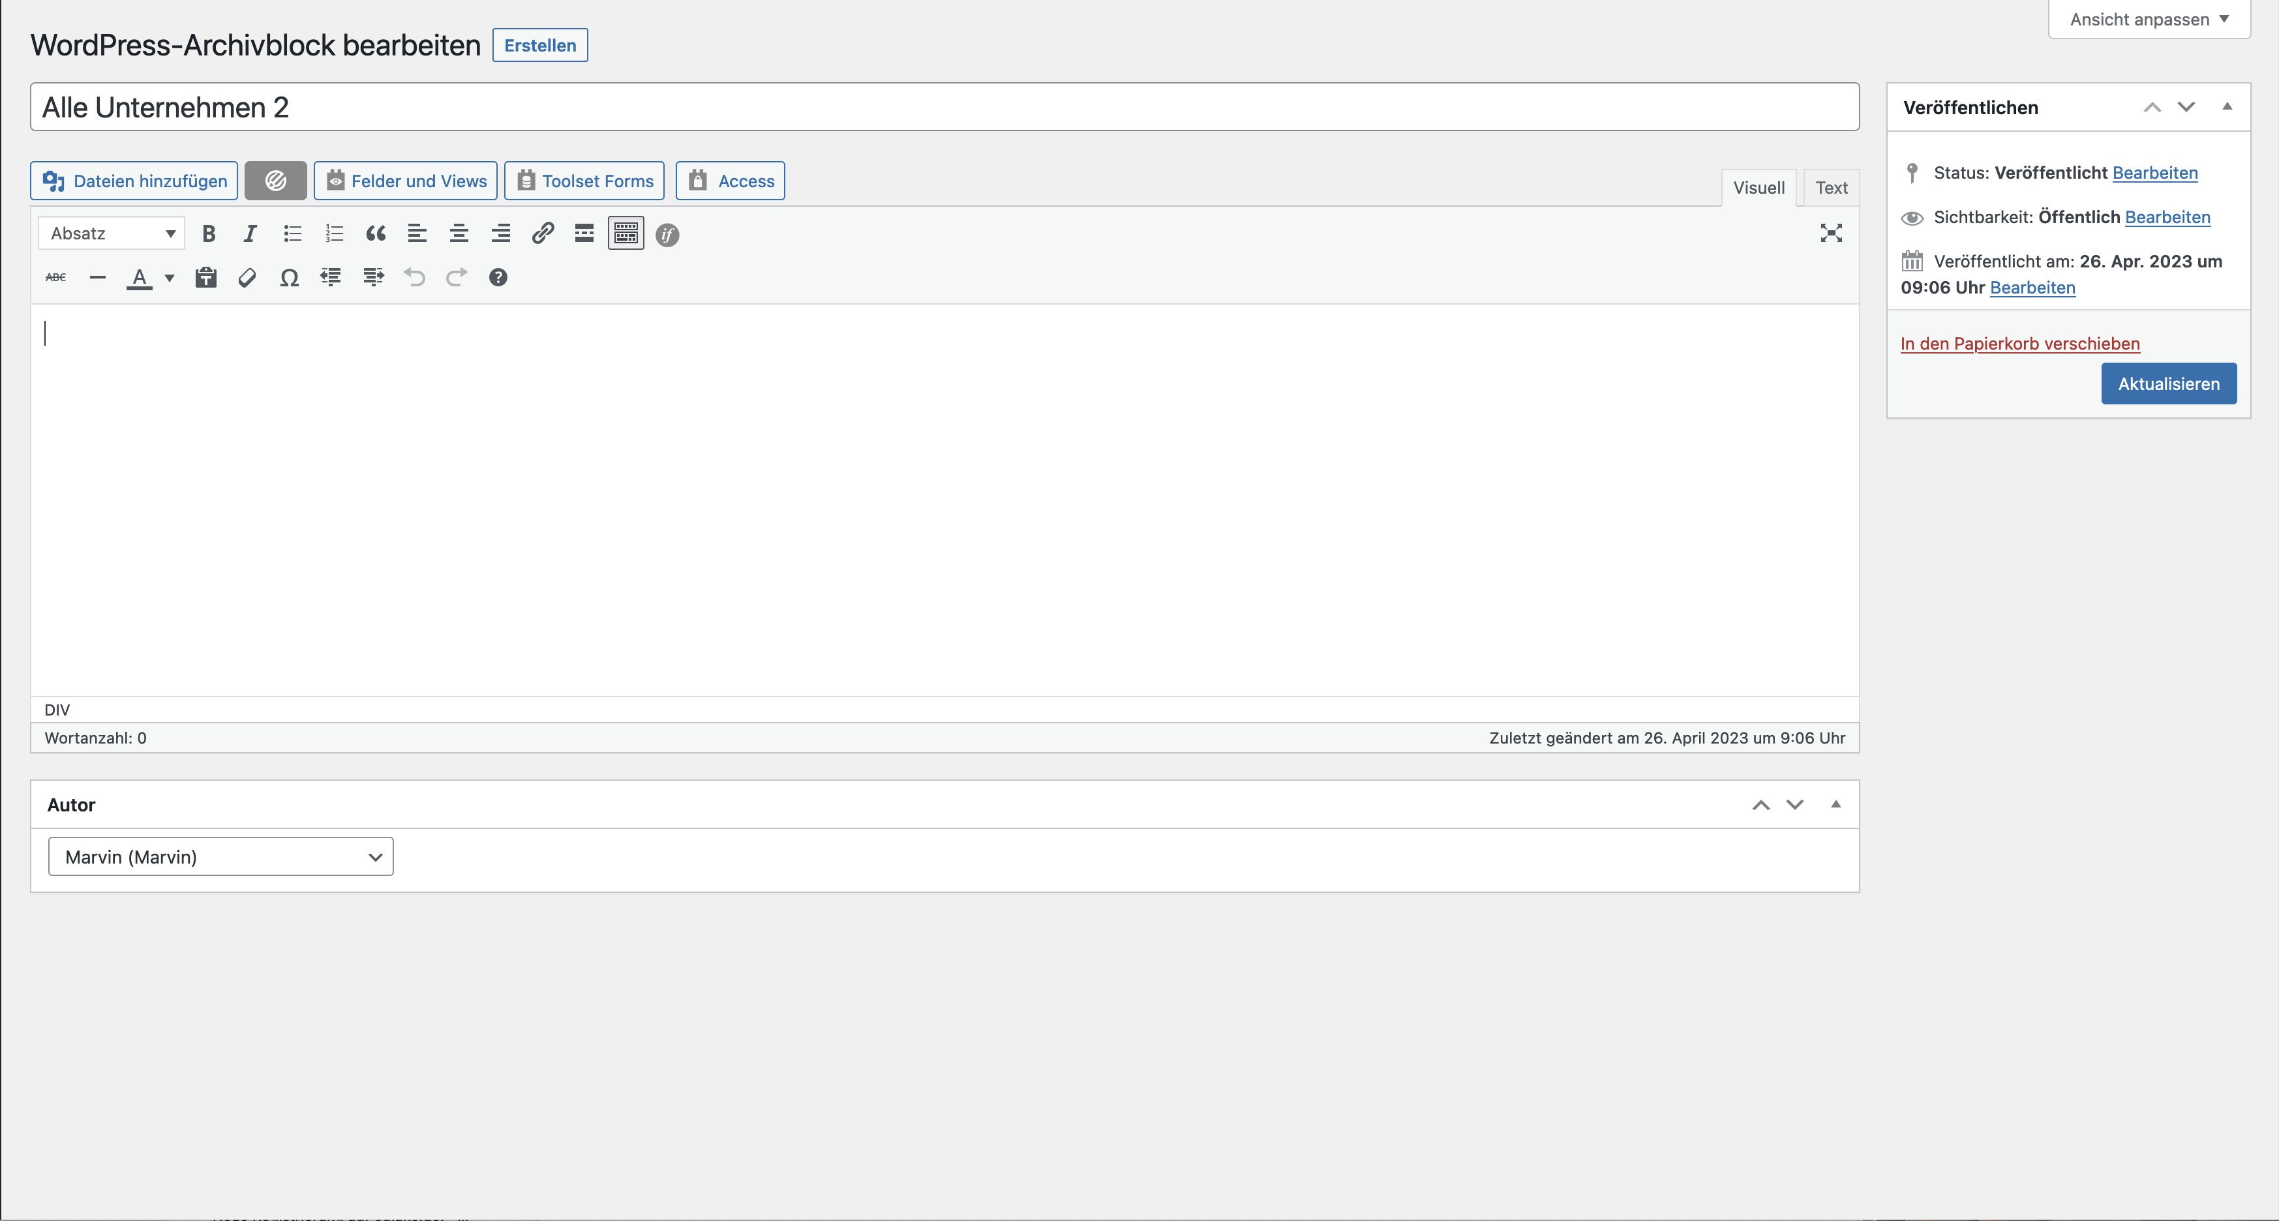Toggle the Veröffentlichen panel collapse triangle
Viewport: 2279px width, 1221px height.
click(2227, 107)
